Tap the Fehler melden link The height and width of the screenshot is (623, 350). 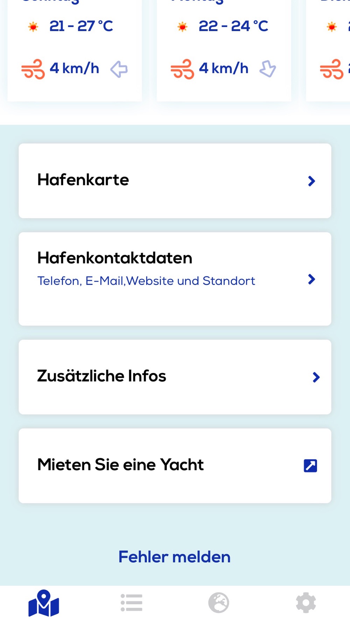click(174, 557)
